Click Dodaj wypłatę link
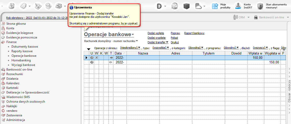Screen dimensions: 291x124 click(x=156, y=38)
